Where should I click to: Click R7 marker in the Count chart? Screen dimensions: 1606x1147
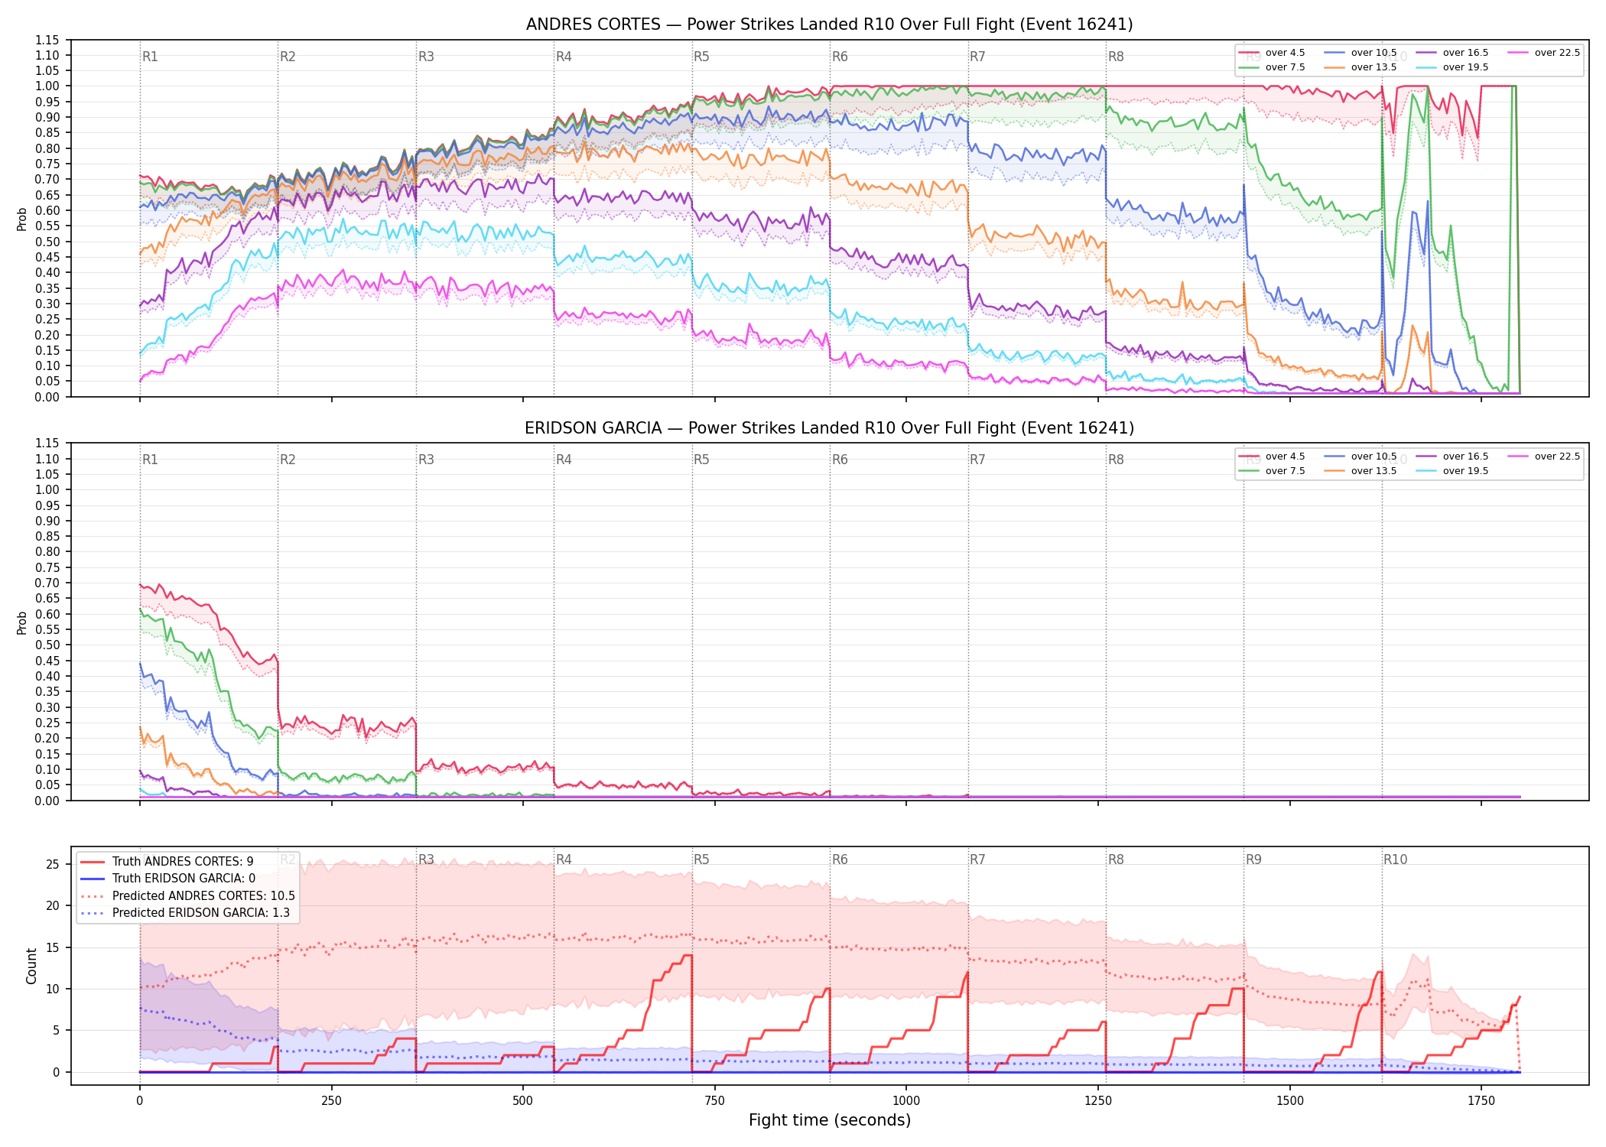977,859
